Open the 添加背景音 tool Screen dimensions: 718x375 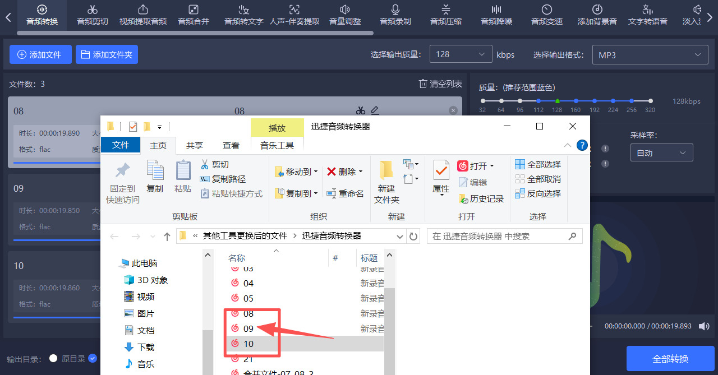(597, 15)
